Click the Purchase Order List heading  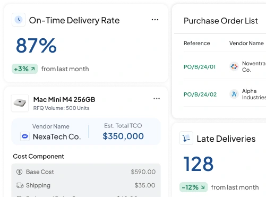point(221,21)
